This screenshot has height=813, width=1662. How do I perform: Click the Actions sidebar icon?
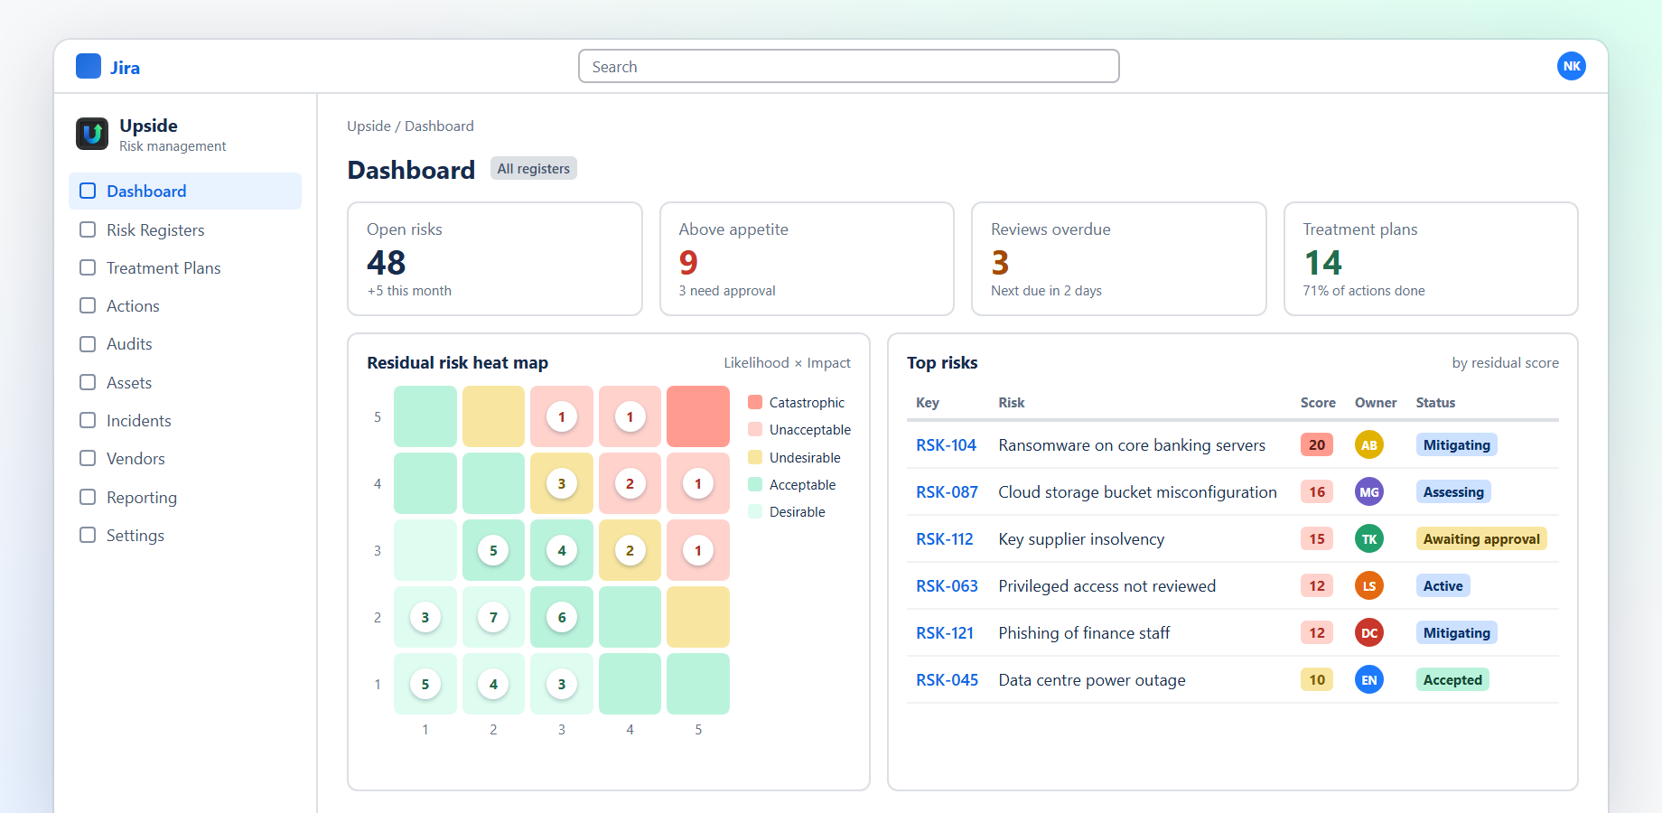click(88, 305)
